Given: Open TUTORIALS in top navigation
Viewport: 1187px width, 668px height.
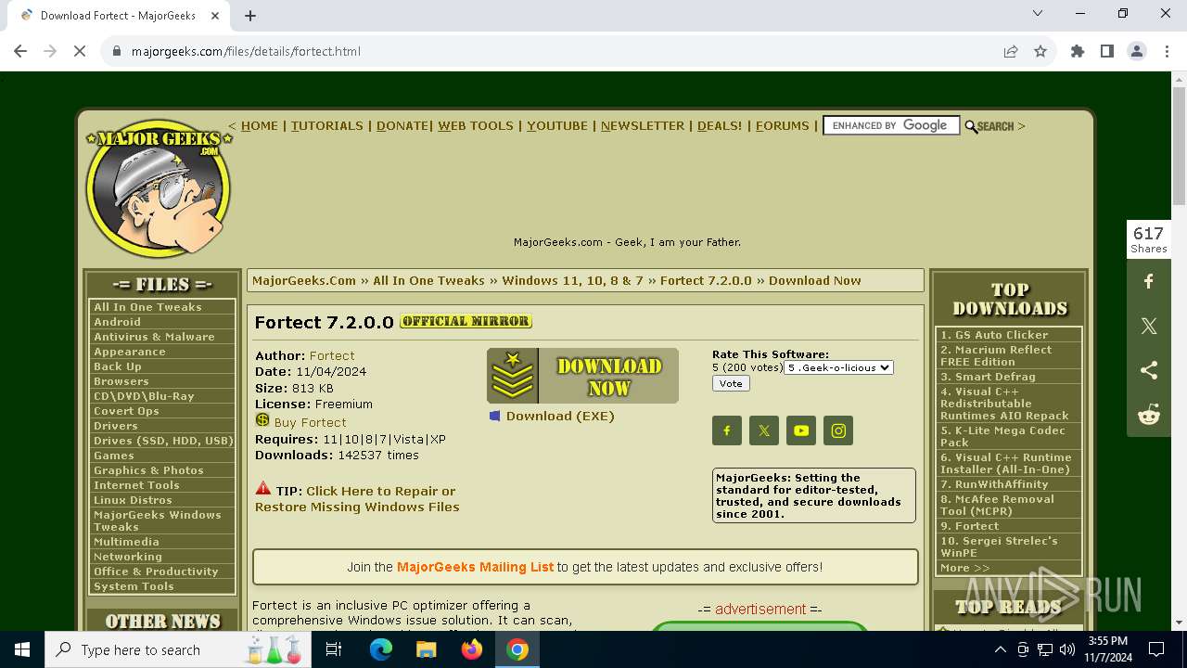Looking at the screenshot, I should pos(327,125).
